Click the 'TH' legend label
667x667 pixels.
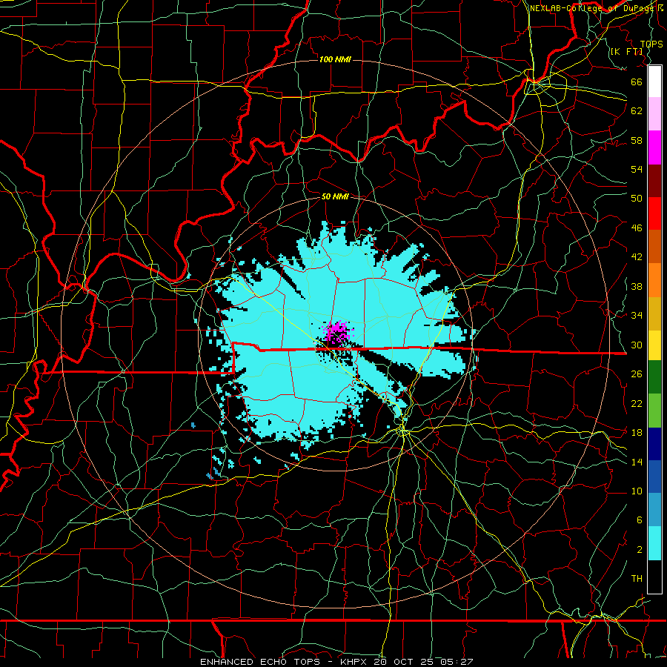click(x=637, y=579)
